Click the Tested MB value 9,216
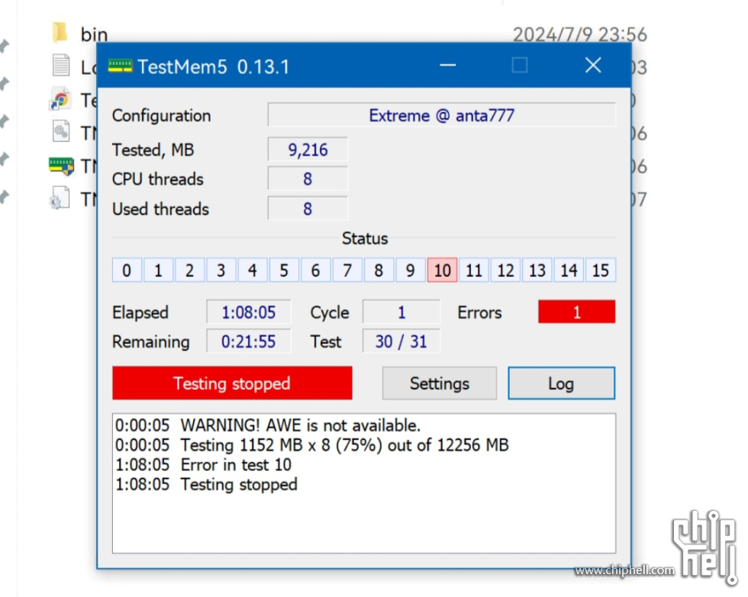Viewport: 748px width, 597px height. click(308, 150)
